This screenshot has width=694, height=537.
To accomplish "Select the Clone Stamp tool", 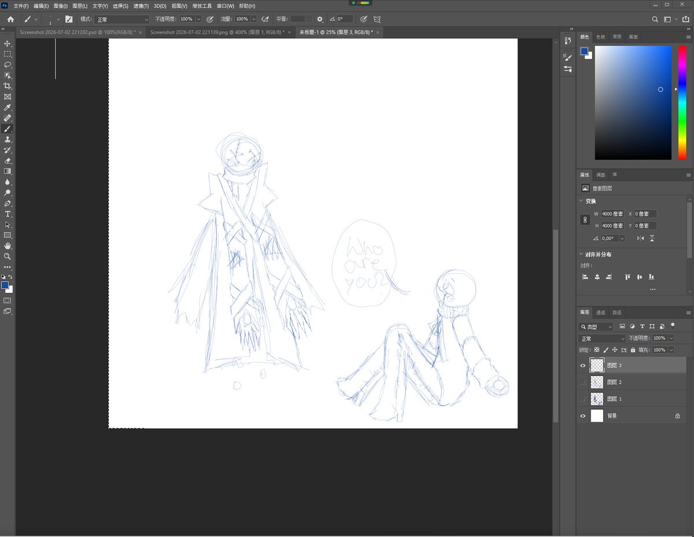I will [x=8, y=139].
